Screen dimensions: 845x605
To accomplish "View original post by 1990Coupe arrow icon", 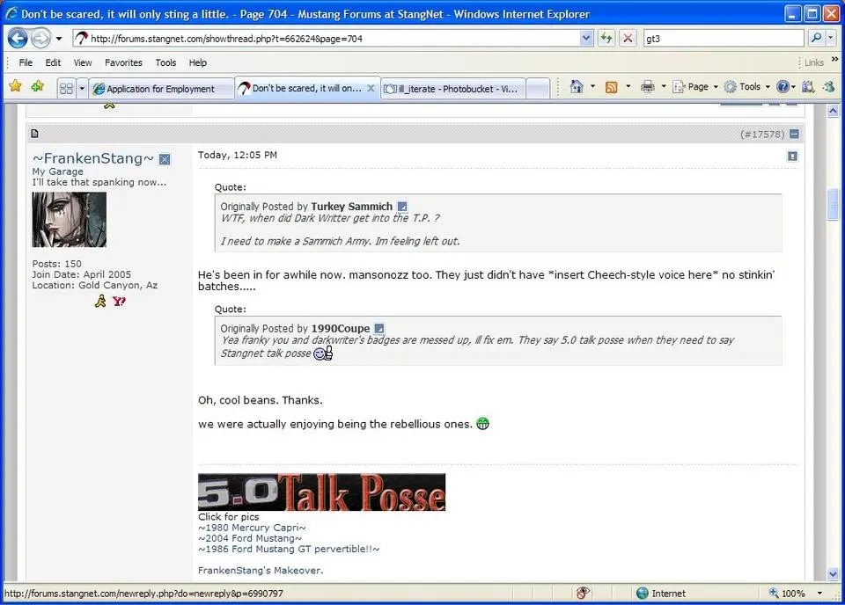I will click(x=379, y=328).
